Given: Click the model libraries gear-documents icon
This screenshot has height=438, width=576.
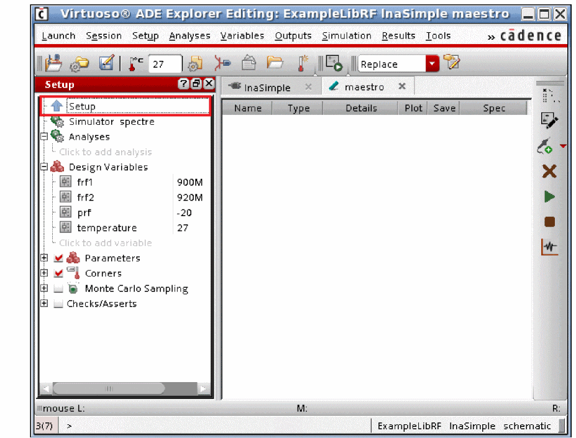Looking at the screenshot, I should [x=196, y=63].
